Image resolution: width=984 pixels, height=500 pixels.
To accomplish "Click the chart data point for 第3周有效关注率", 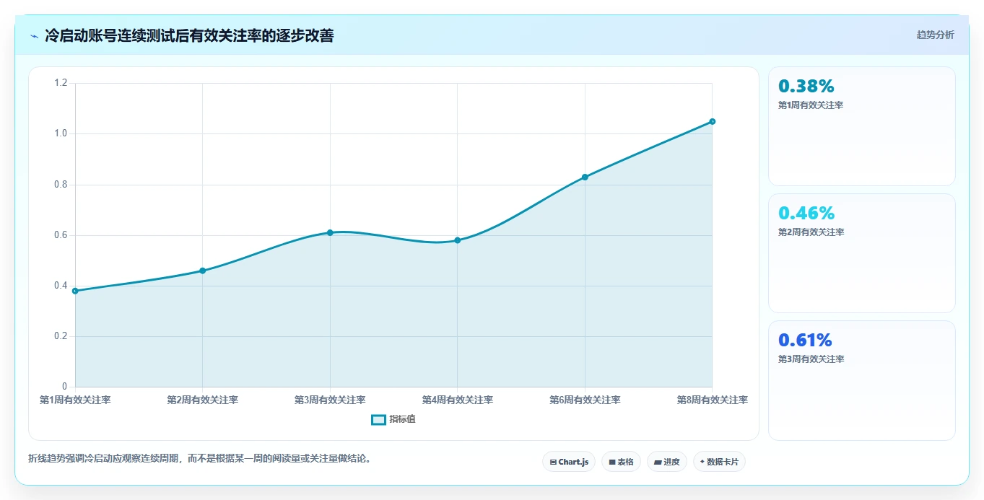I will 330,232.
